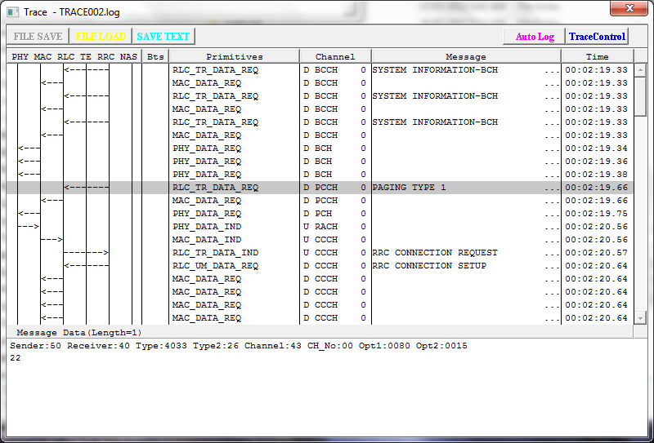Click the Sender:50 Receiver:40 data line
This screenshot has height=443, width=654.
239,346
